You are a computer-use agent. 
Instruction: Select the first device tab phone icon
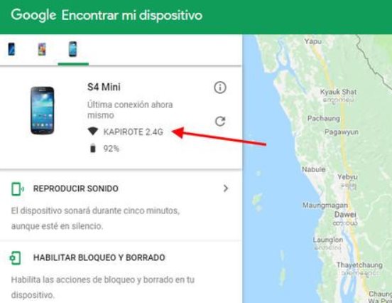click(x=11, y=49)
